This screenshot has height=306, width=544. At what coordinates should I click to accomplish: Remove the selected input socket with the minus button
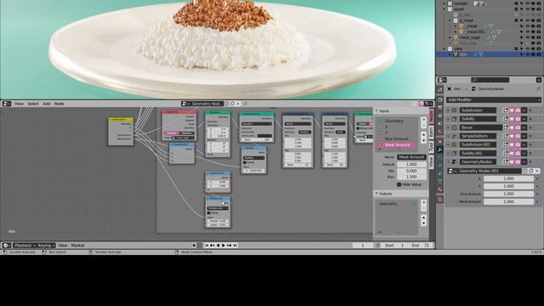click(423, 126)
